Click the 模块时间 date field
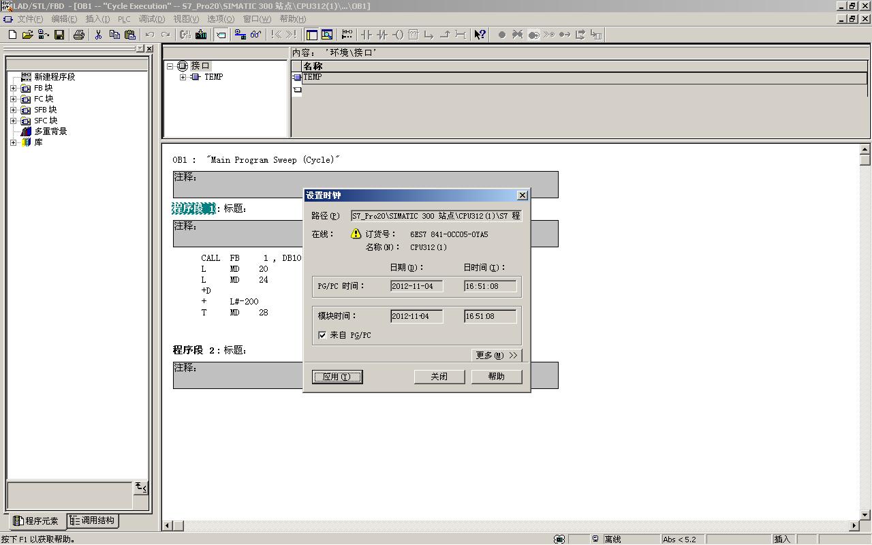This screenshot has width=872, height=545. point(417,316)
